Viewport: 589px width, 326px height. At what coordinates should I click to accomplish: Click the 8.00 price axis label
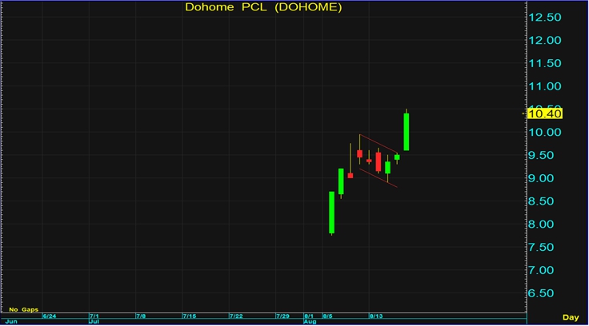(x=541, y=225)
